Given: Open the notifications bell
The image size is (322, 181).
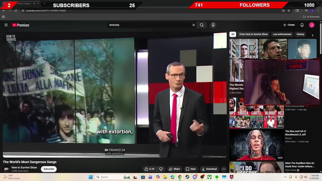Looking at the screenshot, I should (x=302, y=25).
